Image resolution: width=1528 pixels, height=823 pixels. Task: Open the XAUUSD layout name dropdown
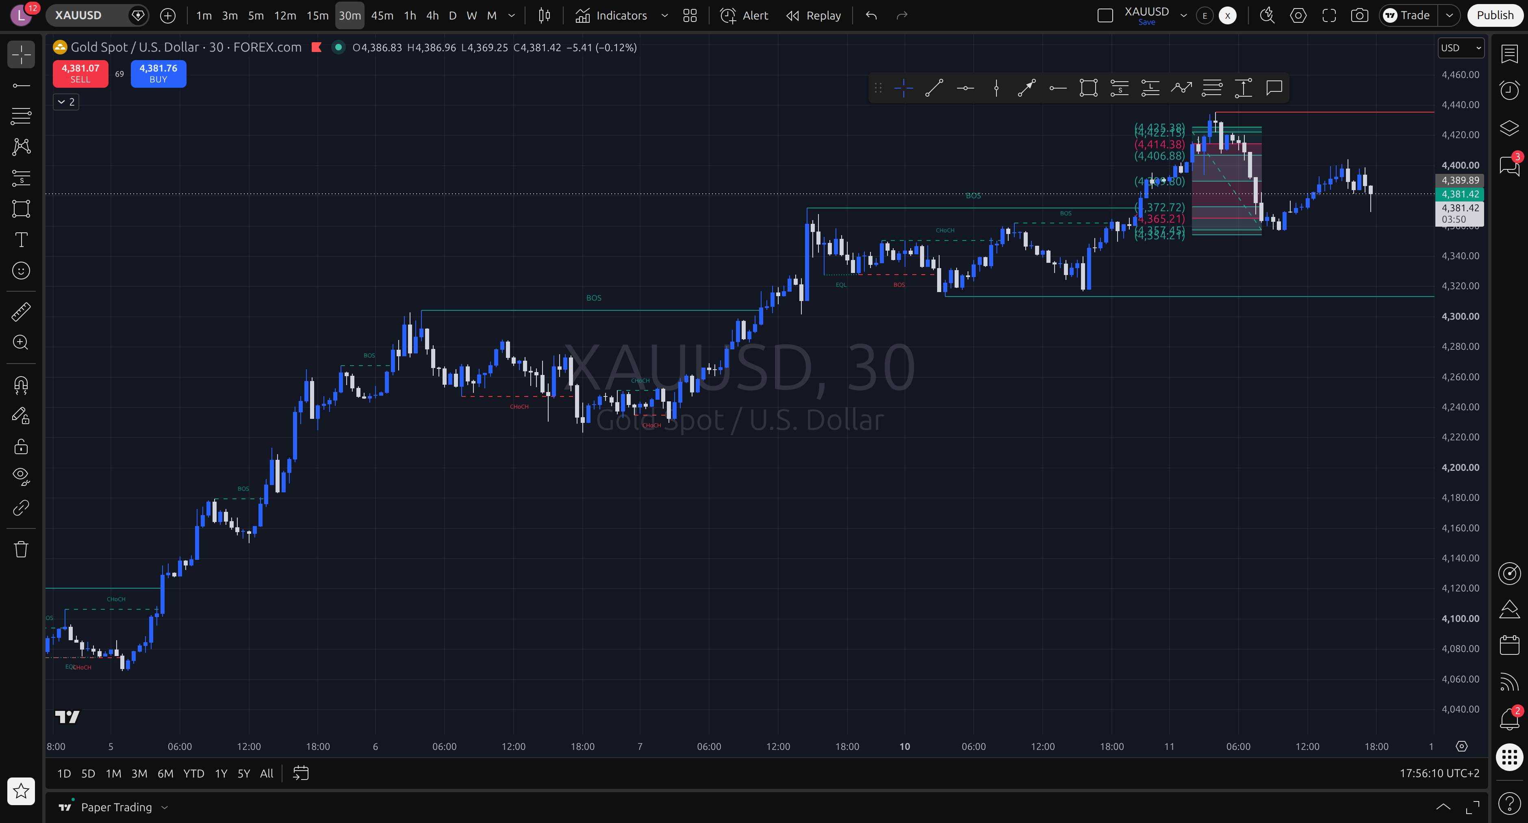tap(1183, 15)
